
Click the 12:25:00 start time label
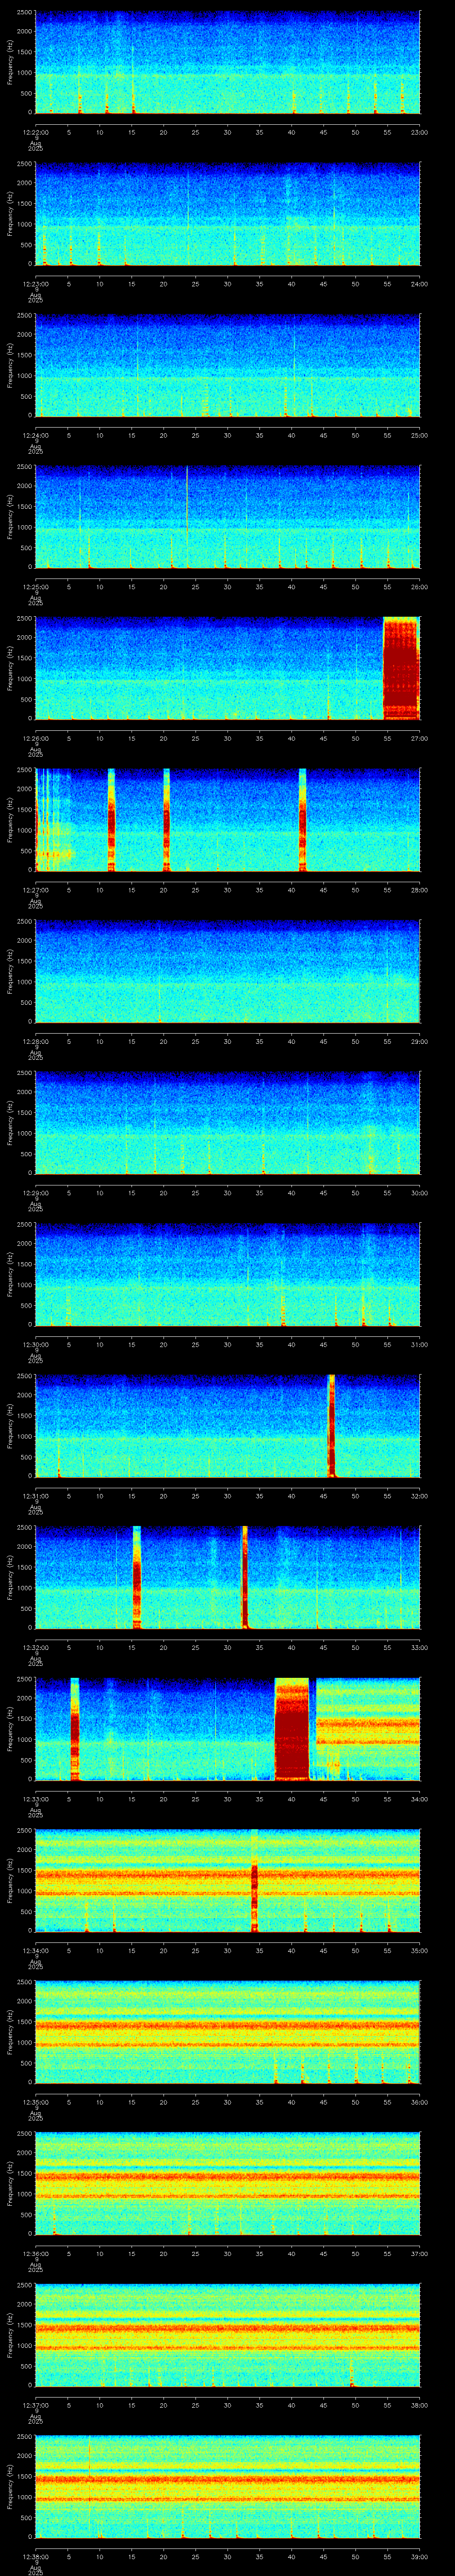(x=35, y=587)
